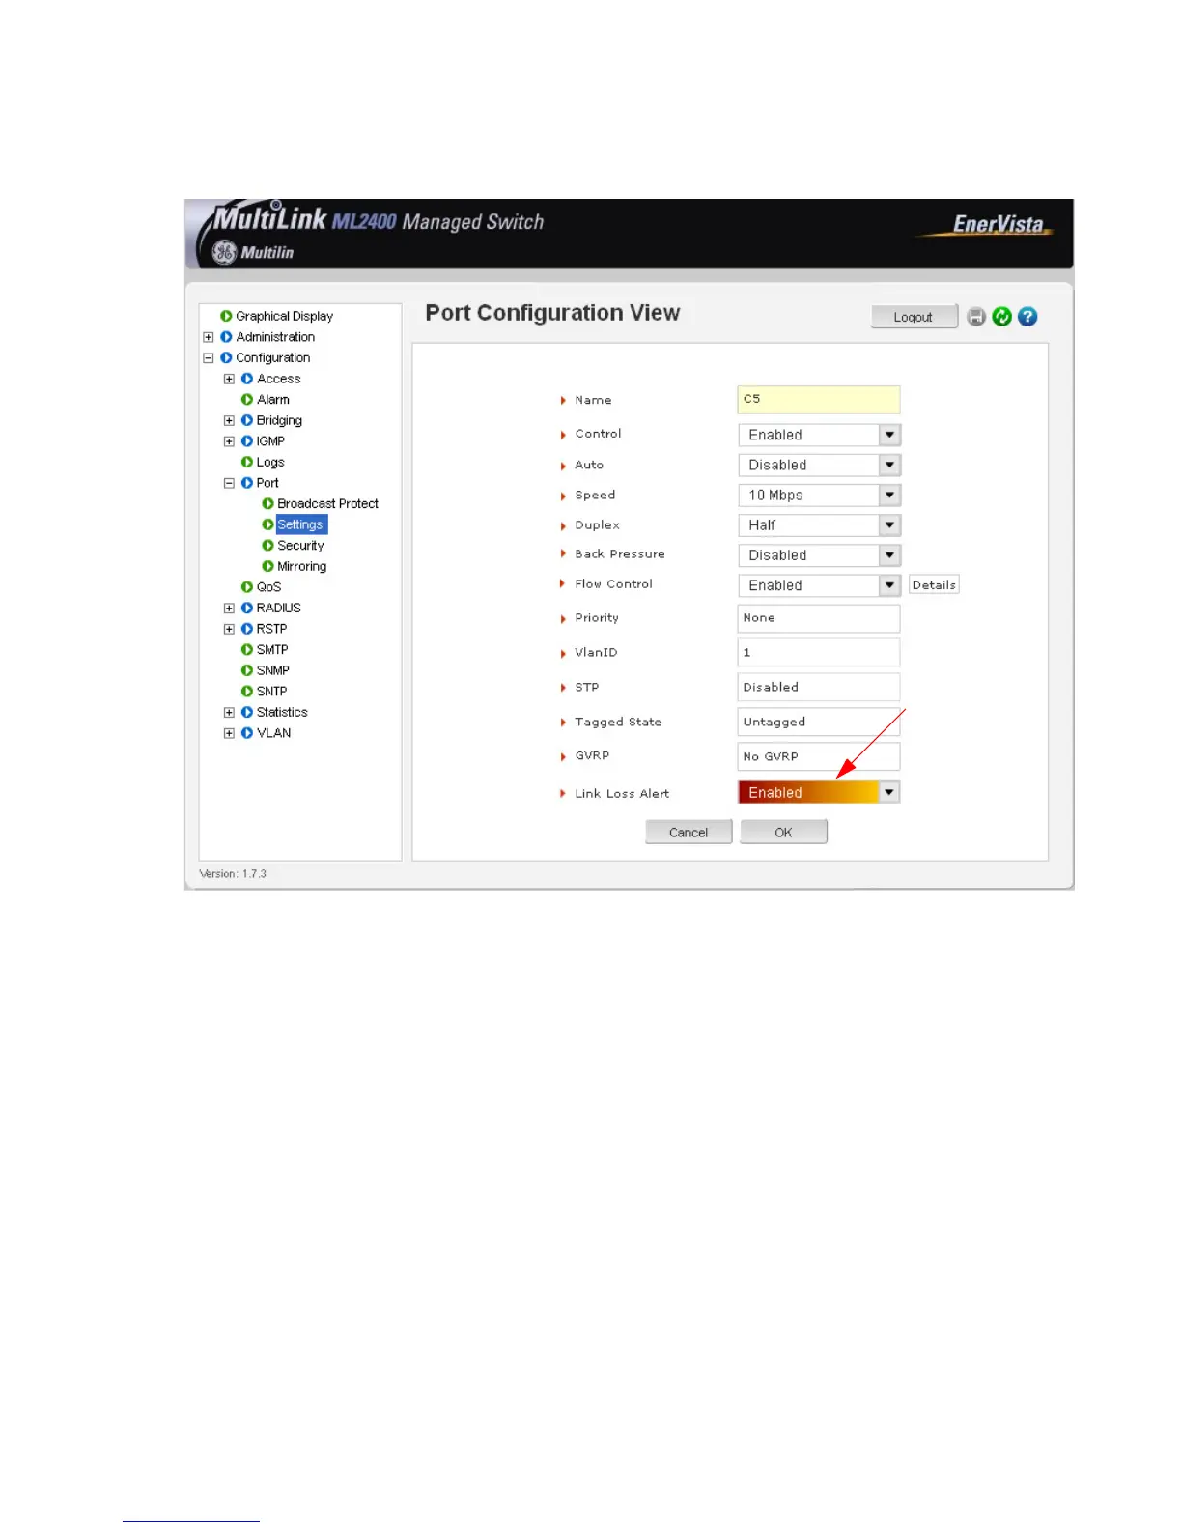Screen dimensions: 1182x1530
Task: Open the QoS tree item
Action: point(268,587)
